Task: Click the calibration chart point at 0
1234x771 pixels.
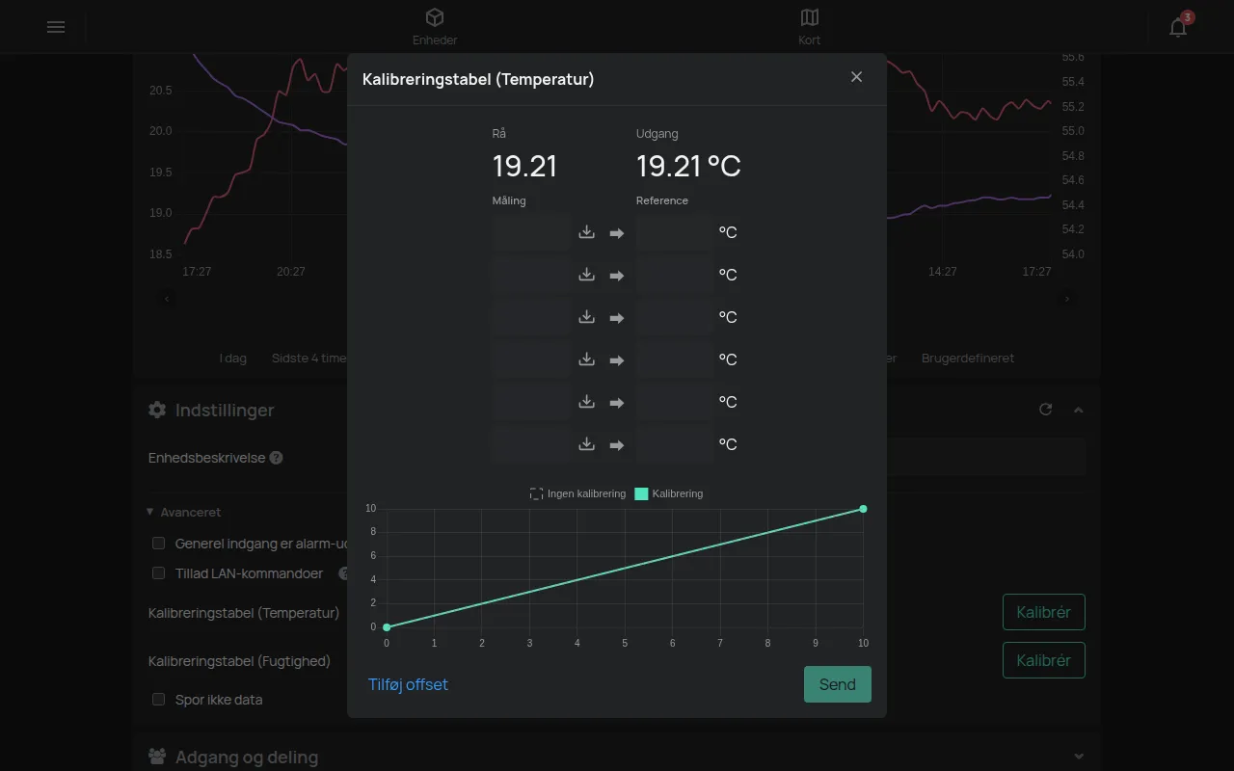Action: (x=387, y=627)
